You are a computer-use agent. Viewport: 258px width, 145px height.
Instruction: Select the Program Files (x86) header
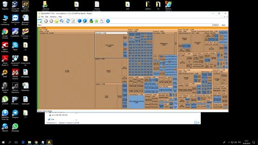click(203, 29)
